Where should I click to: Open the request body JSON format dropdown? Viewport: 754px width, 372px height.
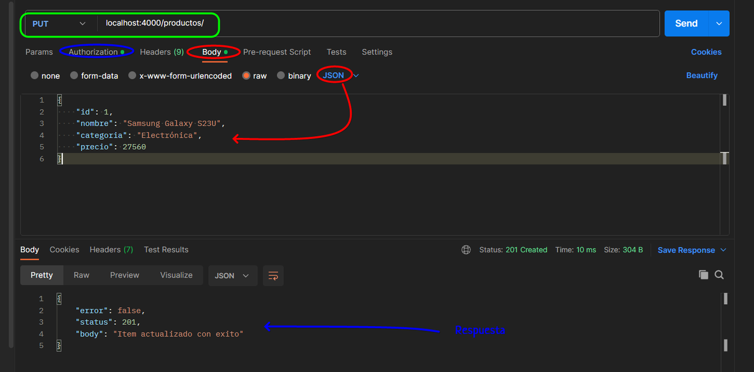coord(340,75)
